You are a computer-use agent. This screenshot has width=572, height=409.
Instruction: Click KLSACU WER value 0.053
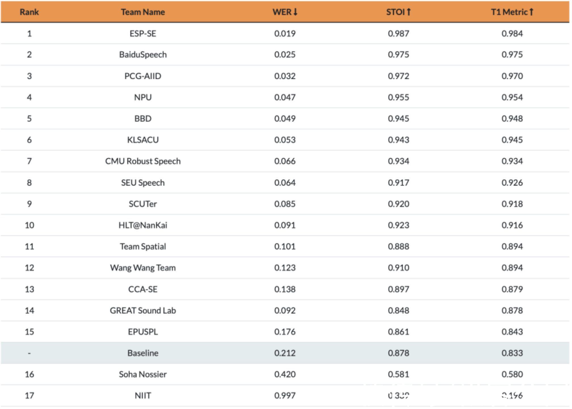pos(285,140)
